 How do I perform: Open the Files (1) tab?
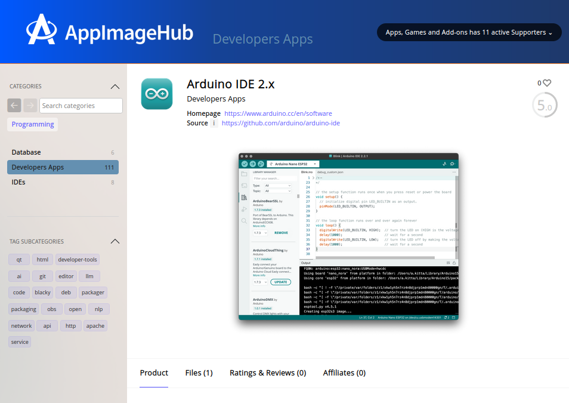point(199,373)
